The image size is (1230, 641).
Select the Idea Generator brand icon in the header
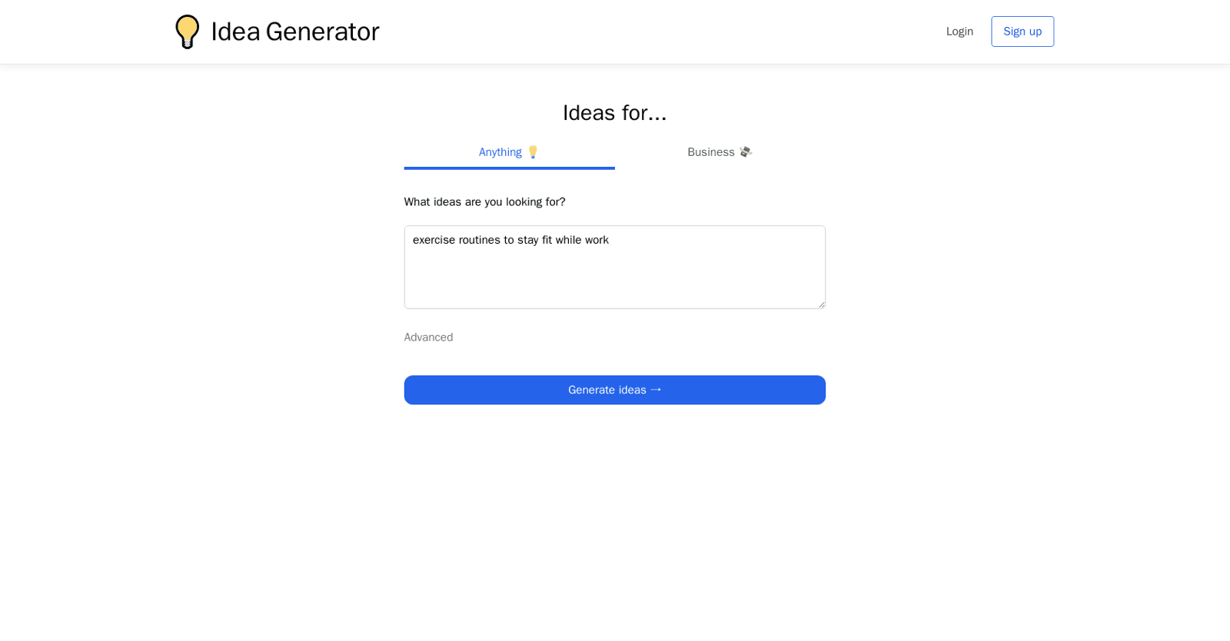(187, 32)
